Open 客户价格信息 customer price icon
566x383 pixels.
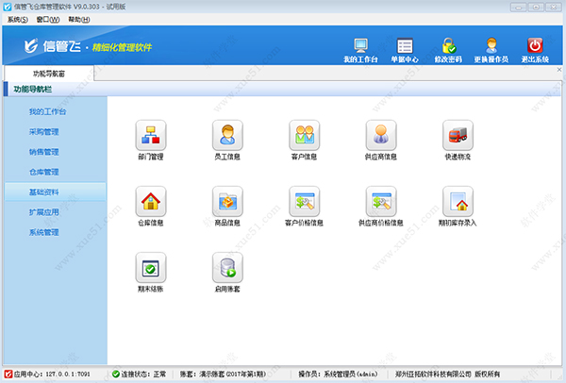pyautogui.click(x=304, y=201)
